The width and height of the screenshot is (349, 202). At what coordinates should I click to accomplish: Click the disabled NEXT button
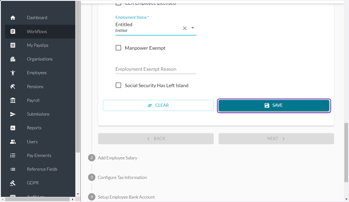click(x=276, y=139)
